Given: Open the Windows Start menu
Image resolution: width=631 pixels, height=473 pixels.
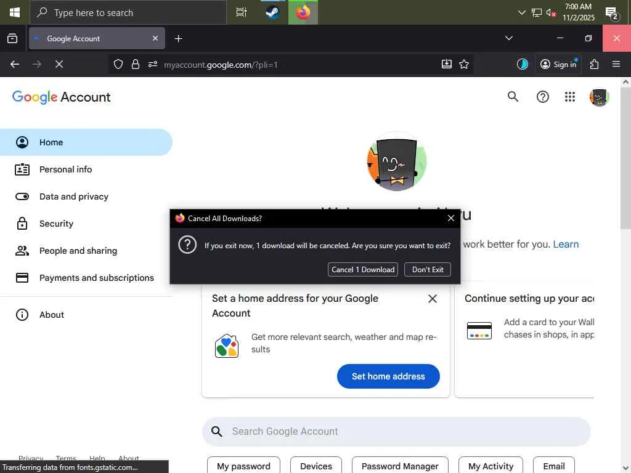Looking at the screenshot, I should pyautogui.click(x=15, y=12).
